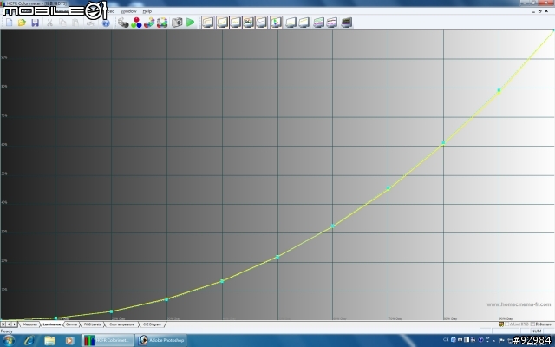The width and height of the screenshot is (555, 347).
Task: Click the Paste clipboard icon
Action: (x=75, y=23)
